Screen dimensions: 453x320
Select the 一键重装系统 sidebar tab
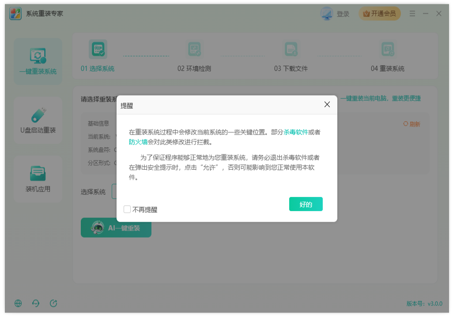point(38,61)
